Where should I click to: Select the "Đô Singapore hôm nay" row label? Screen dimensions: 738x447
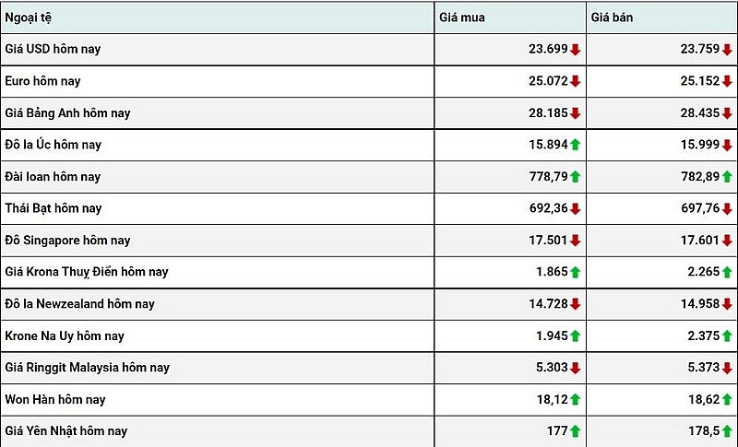point(67,241)
